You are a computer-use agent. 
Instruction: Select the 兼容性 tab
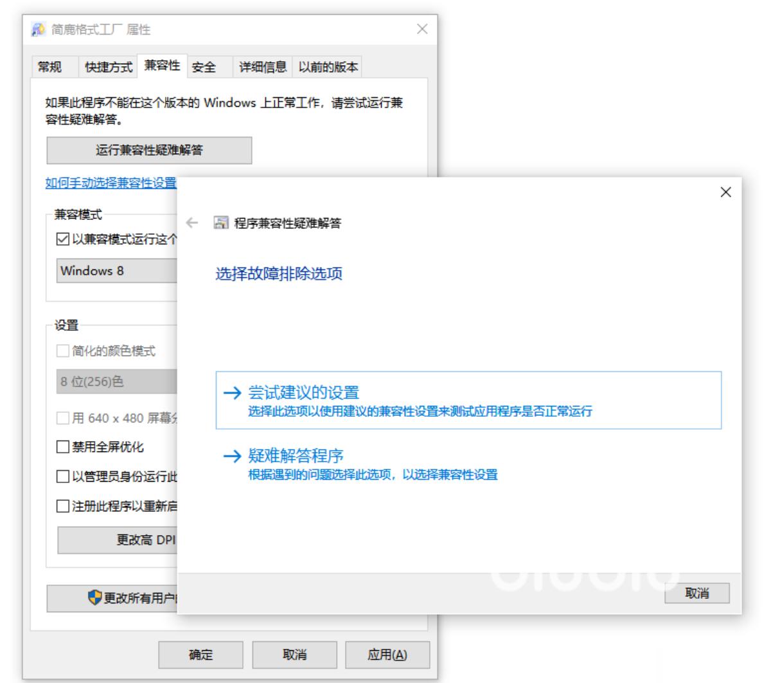(x=162, y=66)
